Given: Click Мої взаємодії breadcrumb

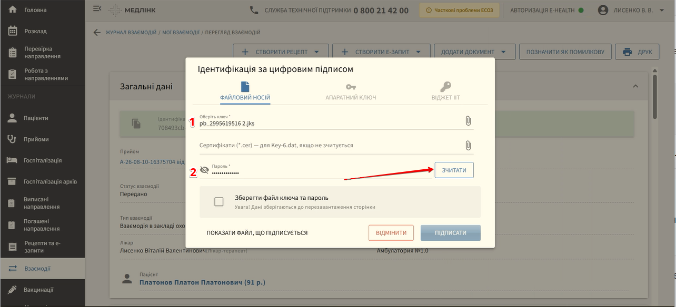Looking at the screenshot, I should coord(181,33).
